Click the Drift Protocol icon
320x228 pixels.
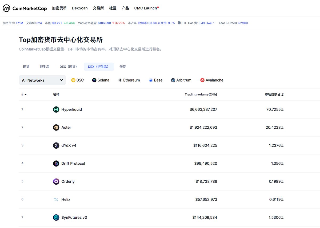coord(56,164)
